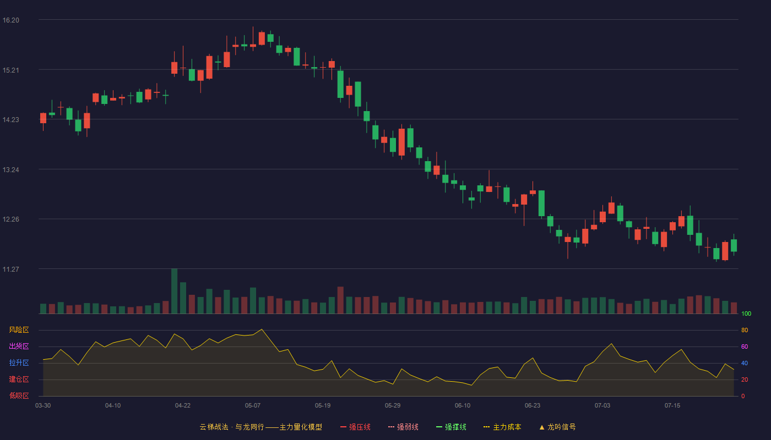This screenshot has width=771, height=440.
Task: Click the 05-29 date axis label
Action: [x=393, y=405]
